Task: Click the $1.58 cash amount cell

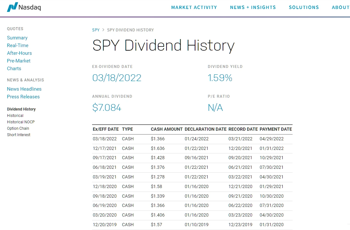Action: click(x=157, y=186)
